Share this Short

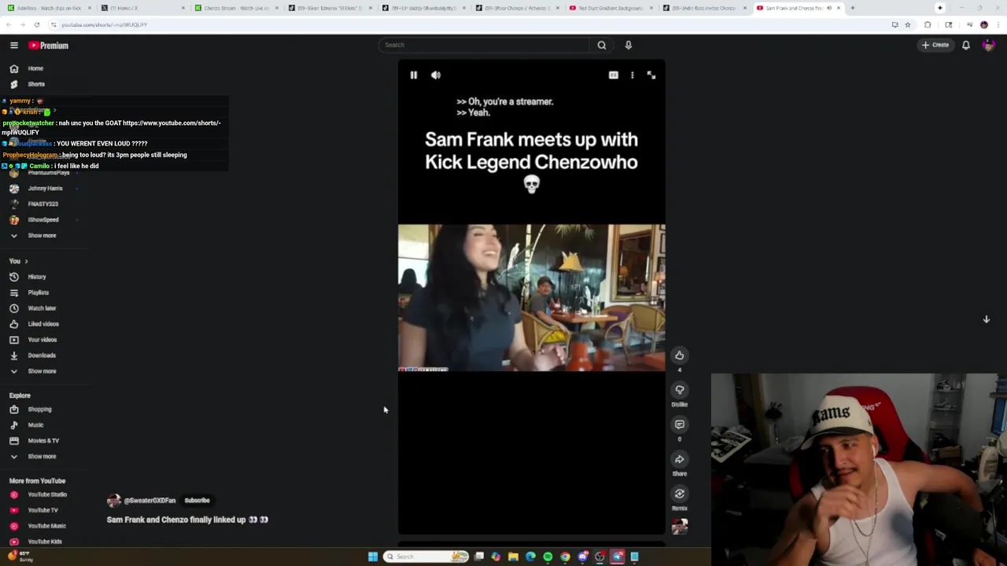click(680, 459)
